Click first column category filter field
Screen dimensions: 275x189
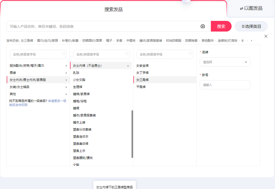click(38, 54)
